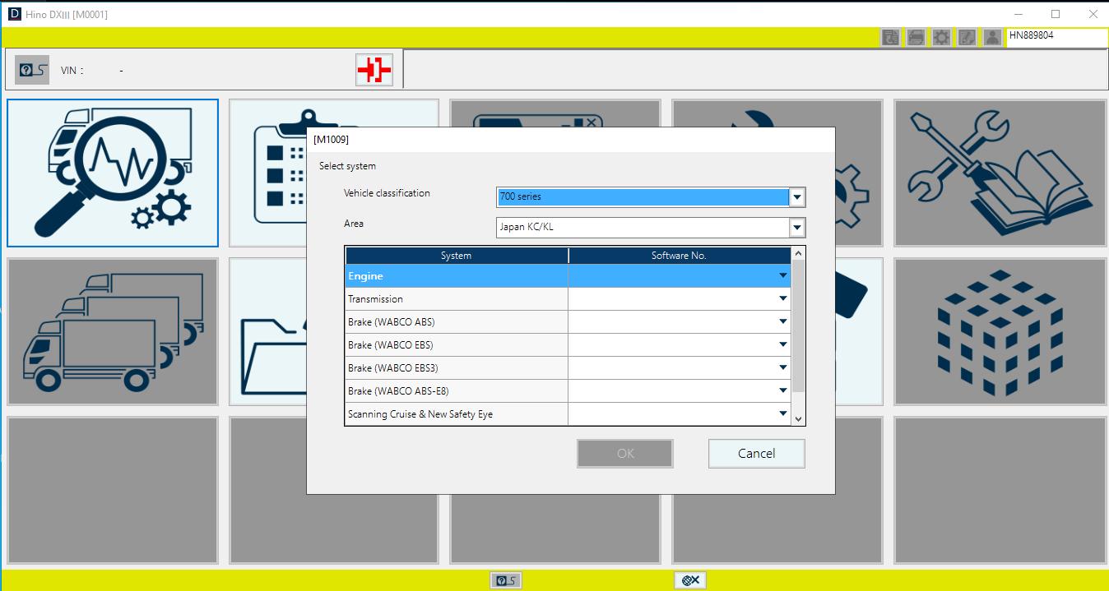Image resolution: width=1109 pixels, height=591 pixels.
Task: Expand Software No. dropdown for Brake (WABCO ABS)
Action: [x=783, y=322]
